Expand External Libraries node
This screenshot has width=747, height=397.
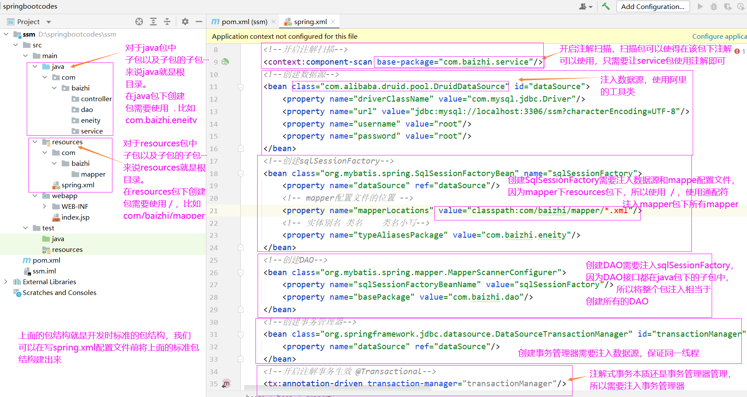click(6, 282)
